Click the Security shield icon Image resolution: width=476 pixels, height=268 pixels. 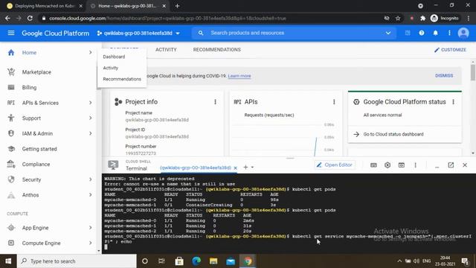(11, 179)
